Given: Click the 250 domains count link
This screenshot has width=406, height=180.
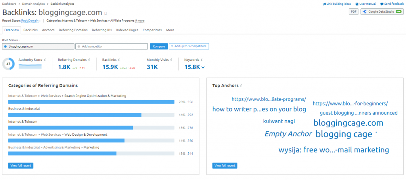Looking at the screenshot, I should point(190,141).
